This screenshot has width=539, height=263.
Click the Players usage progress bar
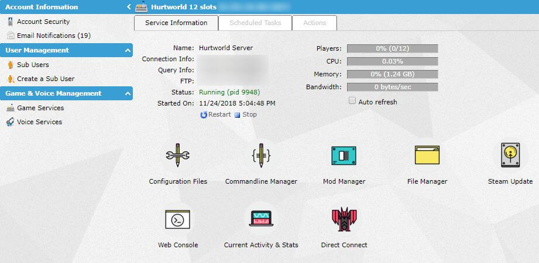(x=392, y=48)
